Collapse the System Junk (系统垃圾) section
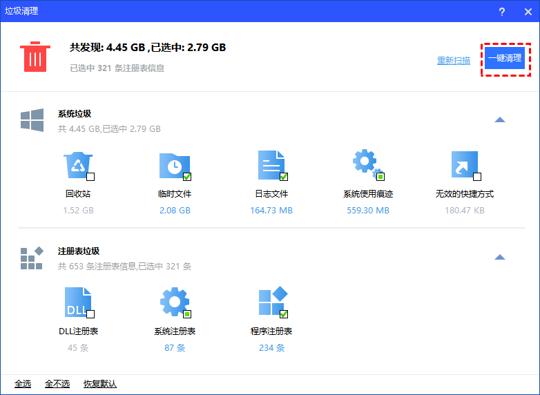This screenshot has width=540, height=395. (500, 120)
